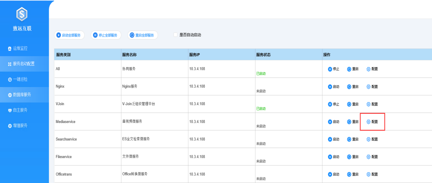Stop the VJoin service
432x183 pixels.
[334, 104]
